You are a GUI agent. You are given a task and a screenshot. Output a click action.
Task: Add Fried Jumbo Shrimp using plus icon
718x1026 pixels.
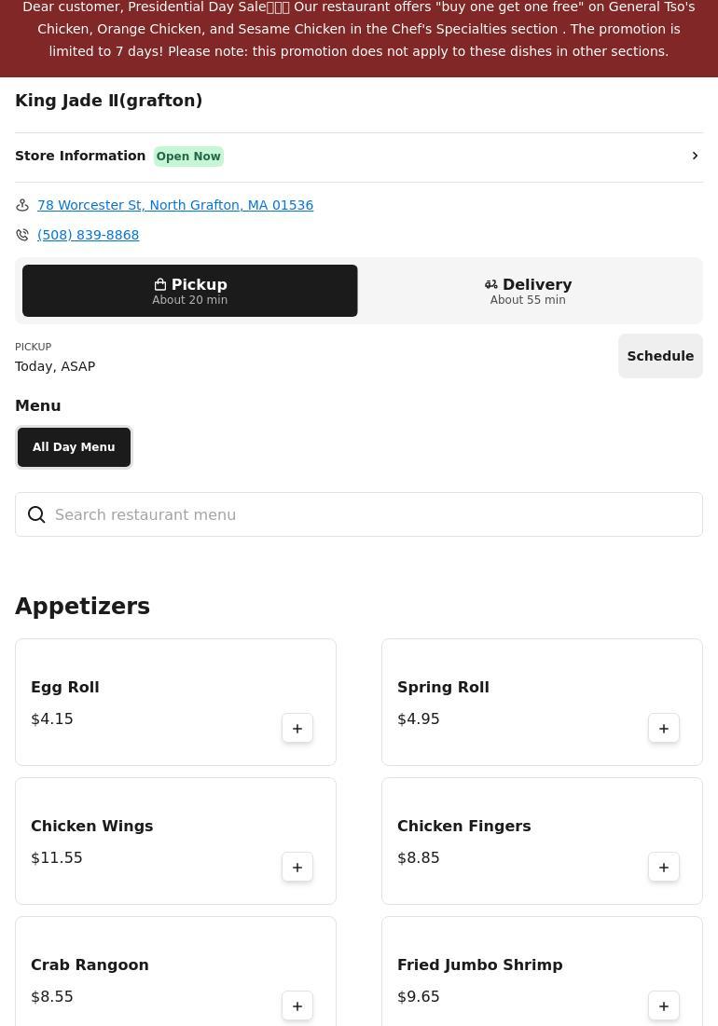pos(664,1006)
